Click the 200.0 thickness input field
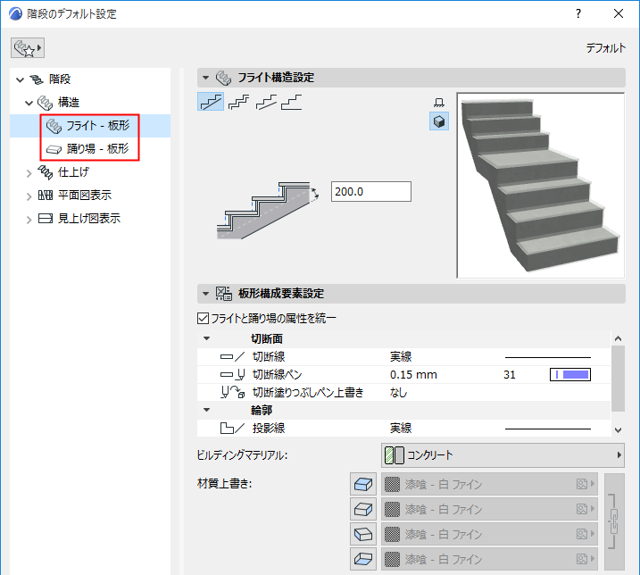 tap(371, 192)
